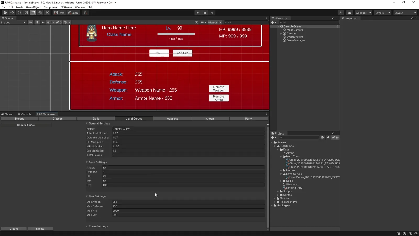Image resolution: width=419 pixels, height=236 pixels.
Task: Switch to the Console tab
Action: [25, 114]
